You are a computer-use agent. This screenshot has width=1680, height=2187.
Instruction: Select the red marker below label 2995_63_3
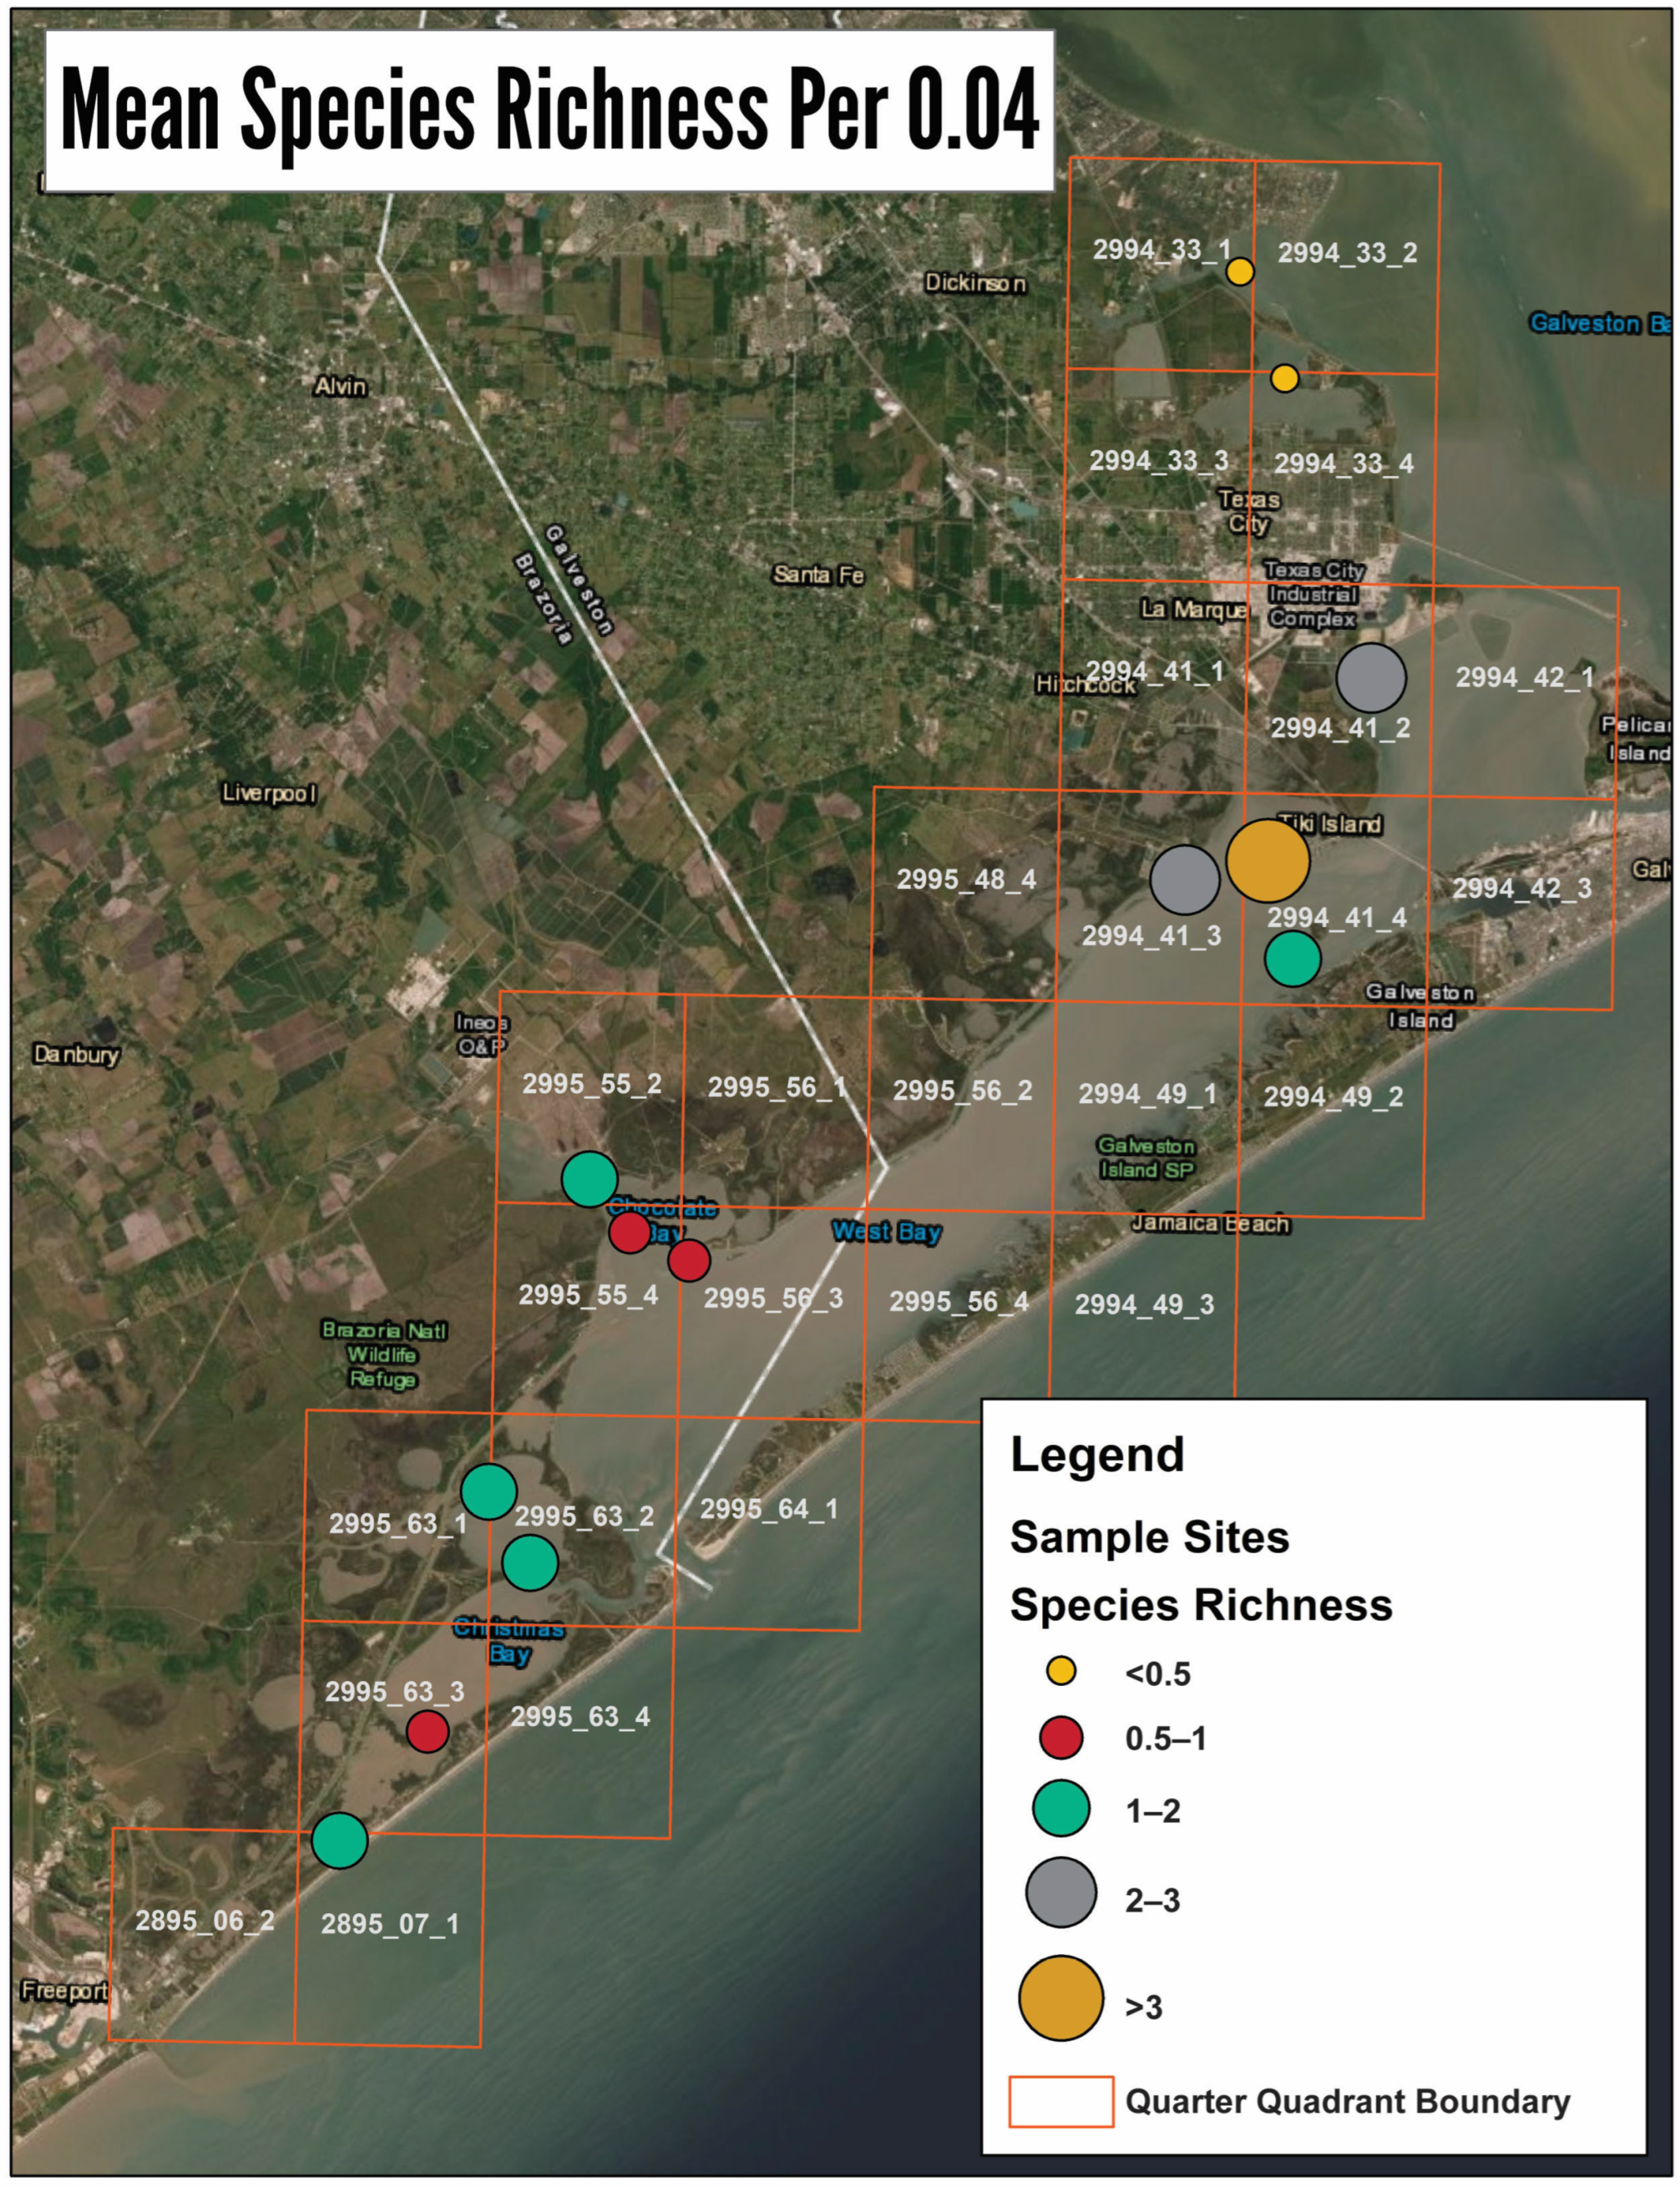coord(427,1731)
